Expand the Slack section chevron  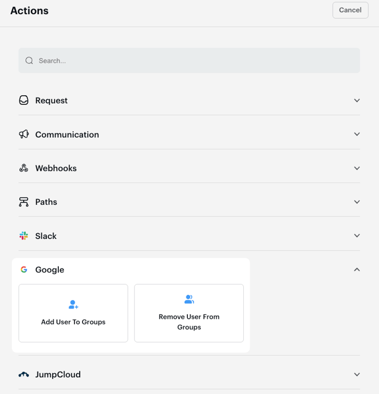[x=357, y=236]
